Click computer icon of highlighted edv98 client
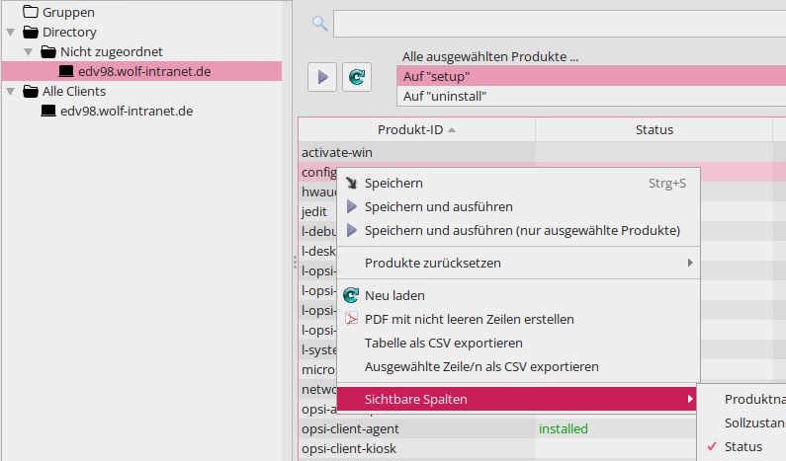This screenshot has width=786, height=461. [x=66, y=71]
